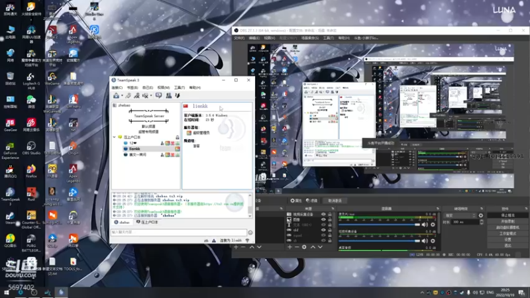Image resolution: width=530 pixels, height=298 pixels.
Task: Toggle lock on 图像 source
Action: (330, 220)
